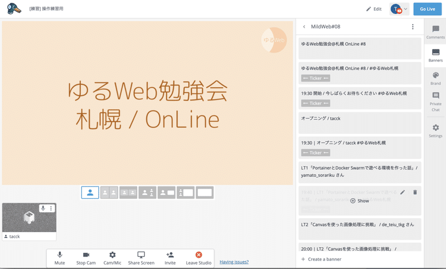The image size is (446, 269).
Task: Select the banner ゆるWeb勉強会@札幌 OnLine #8
Action: pos(360,49)
